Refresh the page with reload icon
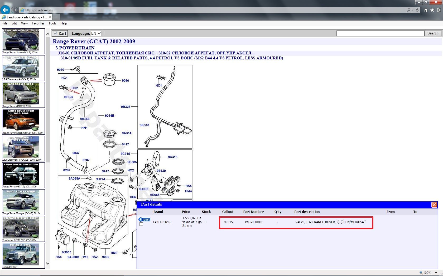 pyautogui.click(x=417, y=10)
